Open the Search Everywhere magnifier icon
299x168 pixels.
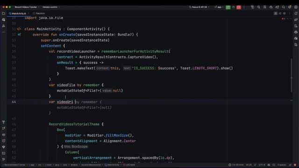[284, 7]
